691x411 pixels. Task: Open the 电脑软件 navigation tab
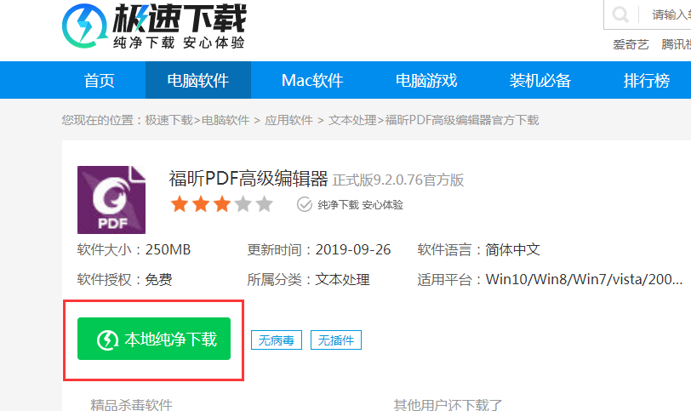point(198,80)
